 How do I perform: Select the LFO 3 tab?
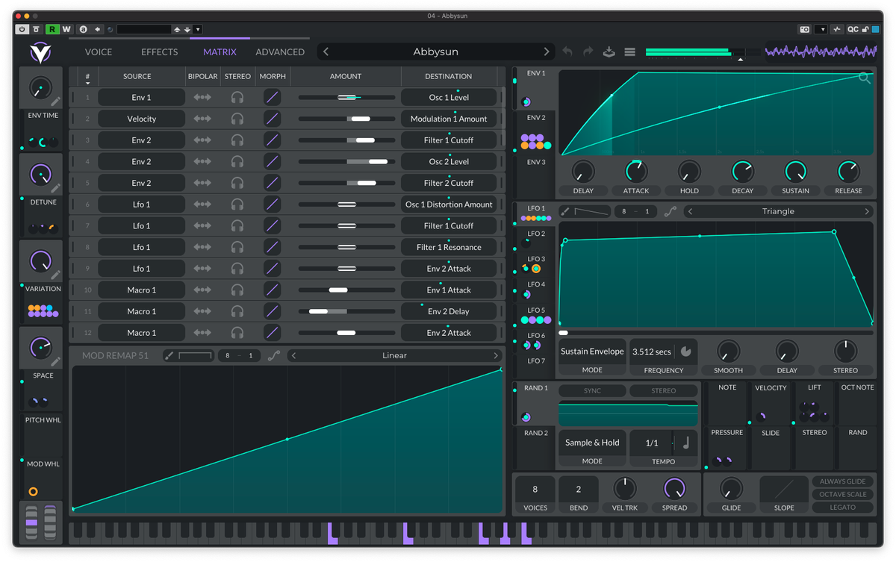click(536, 263)
